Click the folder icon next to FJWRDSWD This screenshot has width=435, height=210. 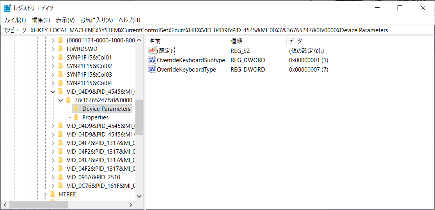point(60,49)
